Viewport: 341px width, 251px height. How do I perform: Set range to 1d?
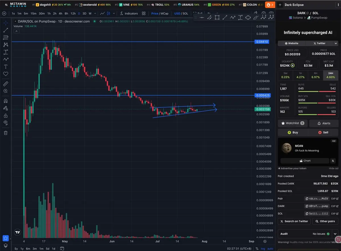pyautogui.click(x=53, y=249)
